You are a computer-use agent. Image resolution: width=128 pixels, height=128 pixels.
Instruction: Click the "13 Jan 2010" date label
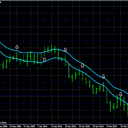[x=57, y=126]
